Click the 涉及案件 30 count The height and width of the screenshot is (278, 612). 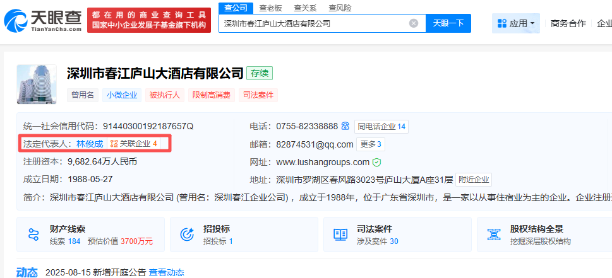click(x=378, y=241)
